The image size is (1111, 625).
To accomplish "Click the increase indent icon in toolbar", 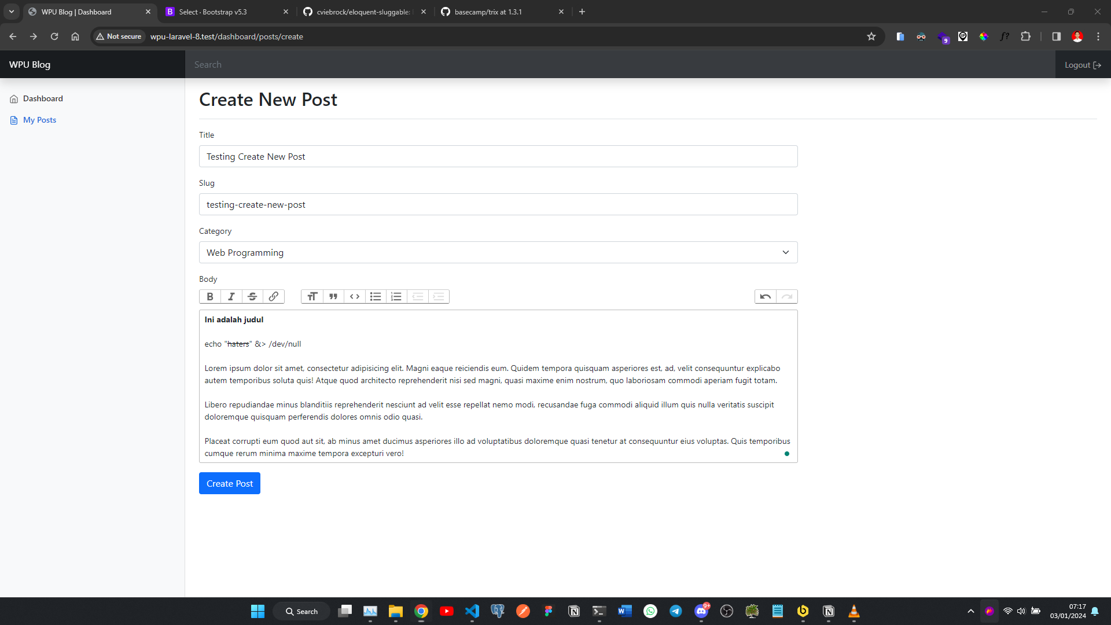I will point(439,297).
